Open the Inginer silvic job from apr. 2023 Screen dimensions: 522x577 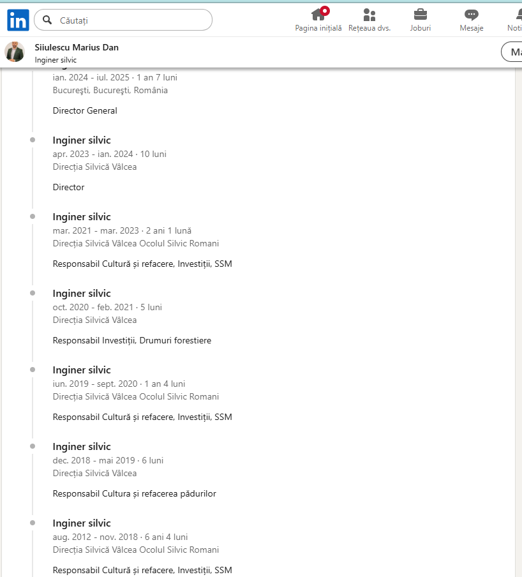click(x=82, y=140)
